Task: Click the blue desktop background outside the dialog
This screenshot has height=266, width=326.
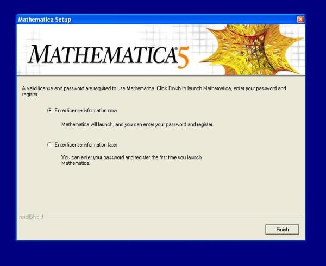Action: [163, 252]
